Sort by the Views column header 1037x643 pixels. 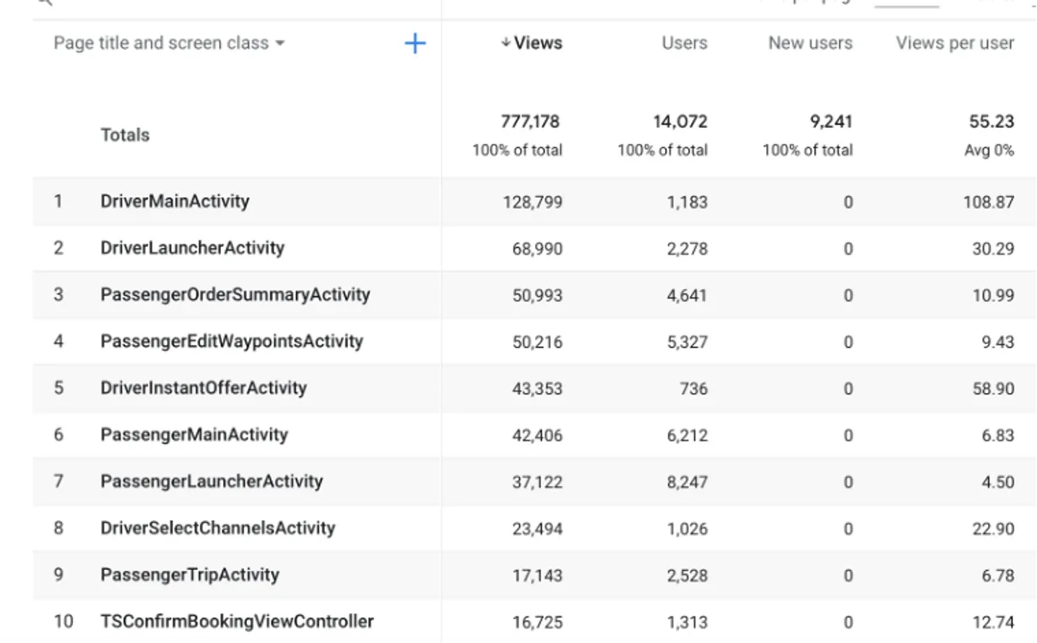coord(531,43)
